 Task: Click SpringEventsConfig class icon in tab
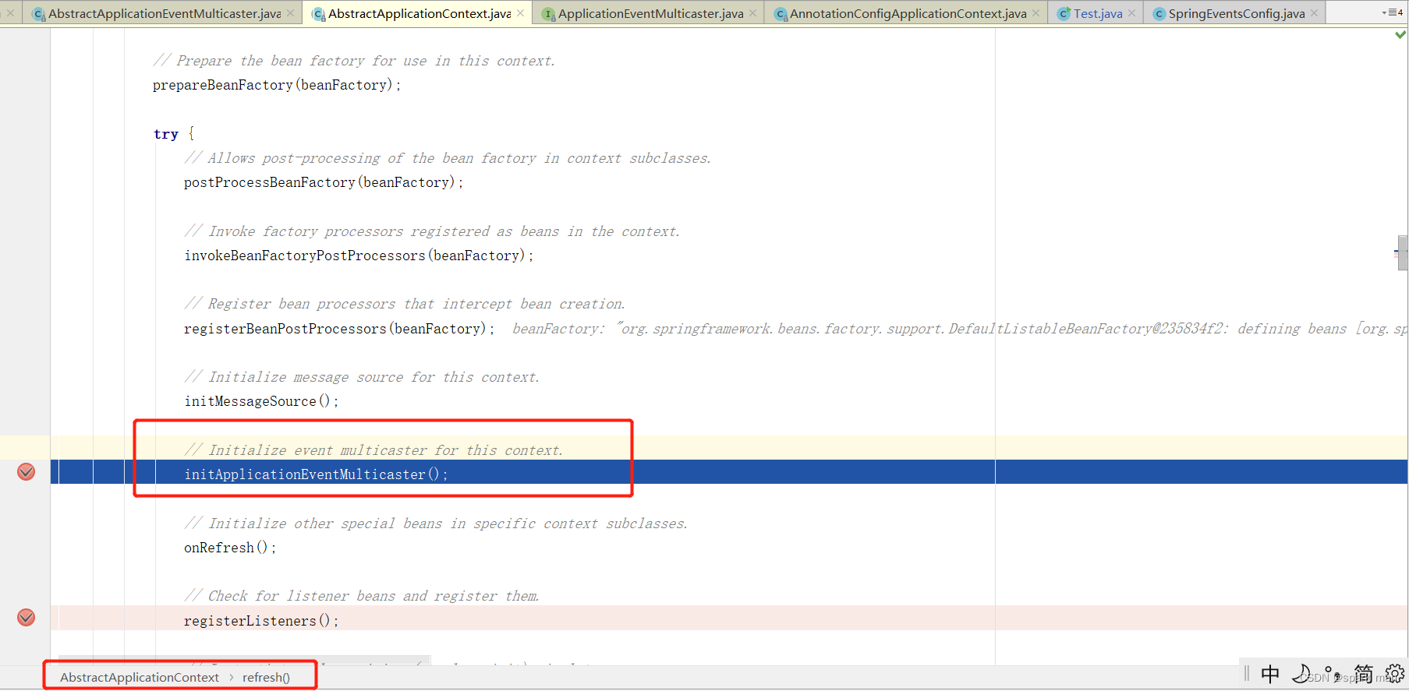(x=1159, y=14)
